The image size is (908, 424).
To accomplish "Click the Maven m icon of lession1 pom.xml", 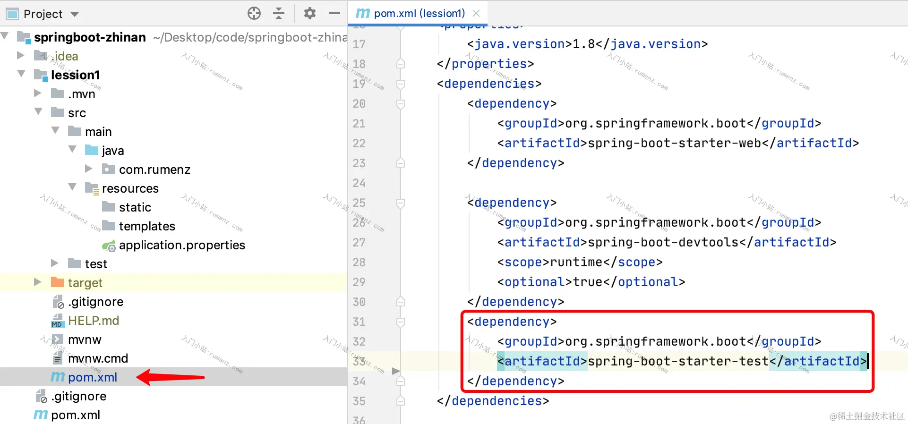I will [x=58, y=377].
